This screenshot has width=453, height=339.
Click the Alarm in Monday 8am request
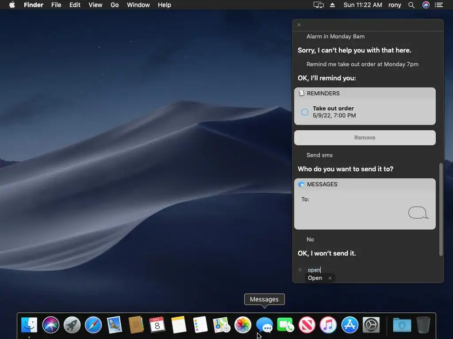(x=335, y=36)
